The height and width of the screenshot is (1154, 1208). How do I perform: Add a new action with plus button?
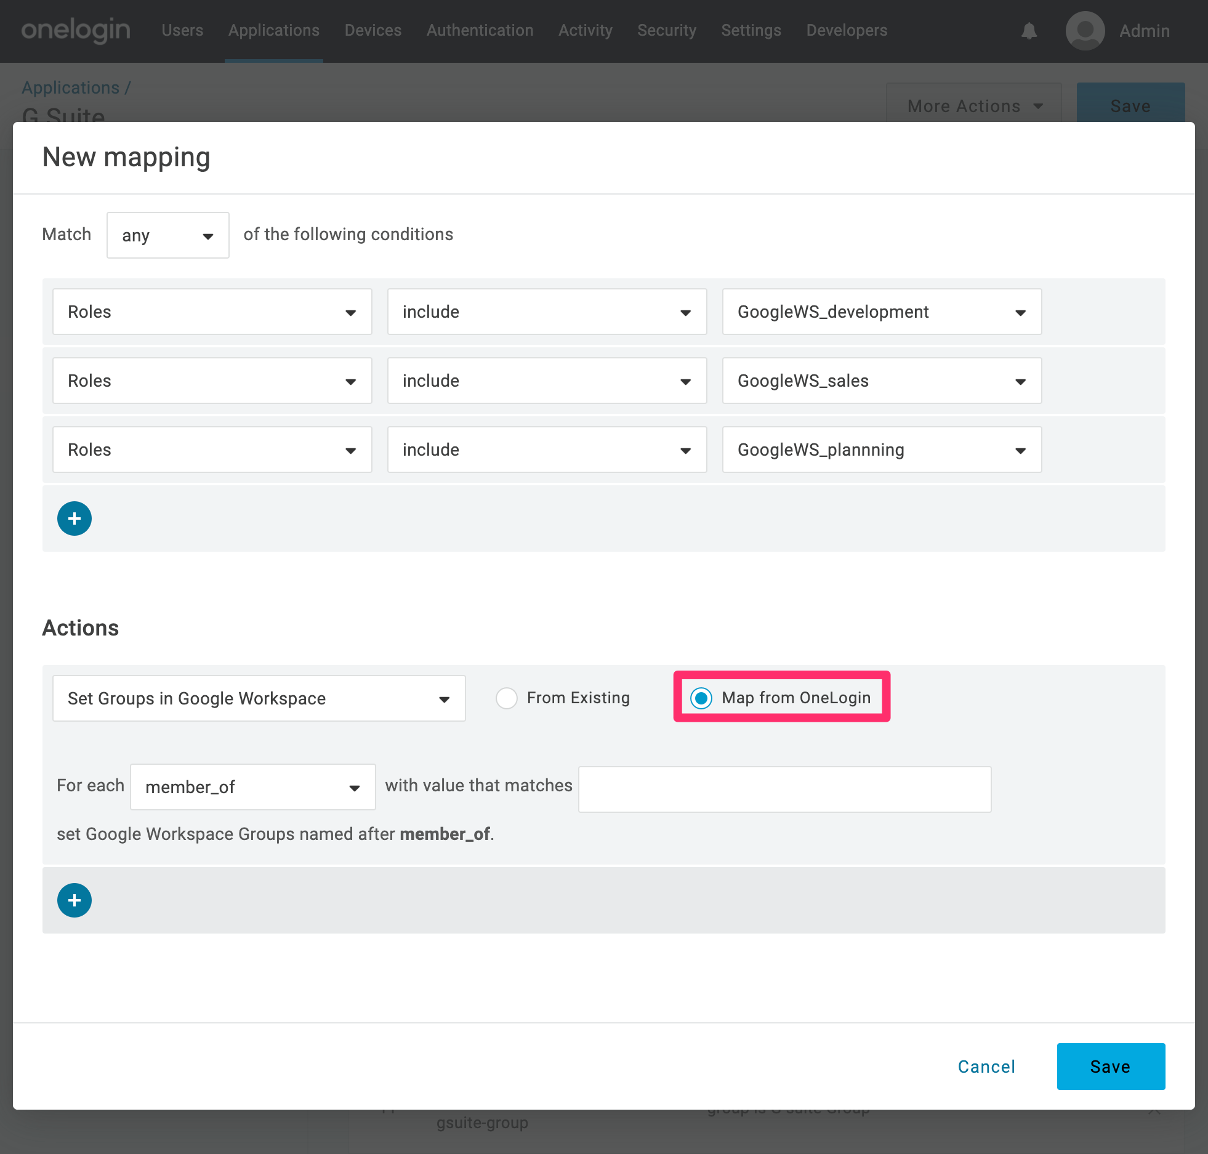point(74,900)
